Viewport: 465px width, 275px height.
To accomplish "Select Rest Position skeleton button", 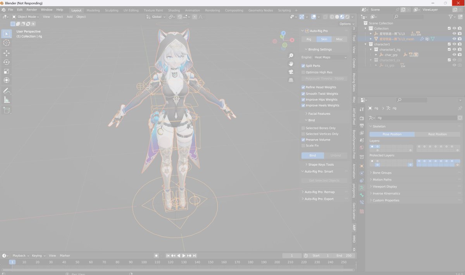I will point(437,134).
